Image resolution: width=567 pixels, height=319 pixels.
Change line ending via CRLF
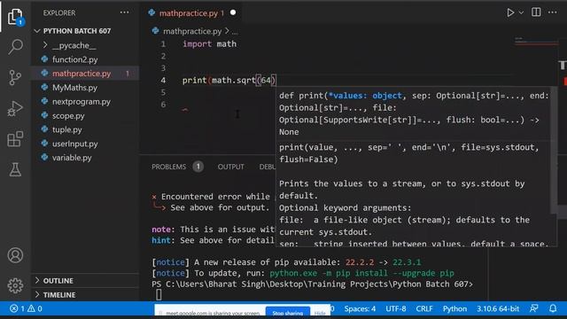pyautogui.click(x=424, y=309)
